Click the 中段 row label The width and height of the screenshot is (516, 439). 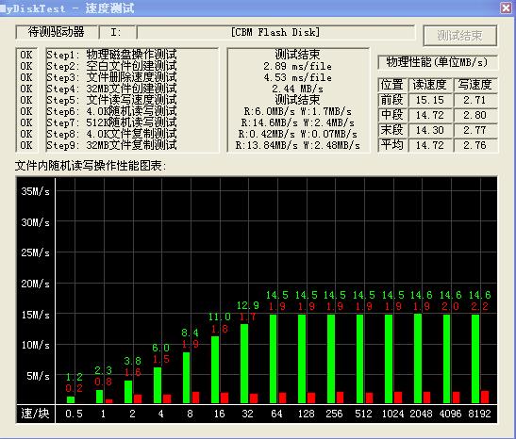pyautogui.click(x=392, y=115)
